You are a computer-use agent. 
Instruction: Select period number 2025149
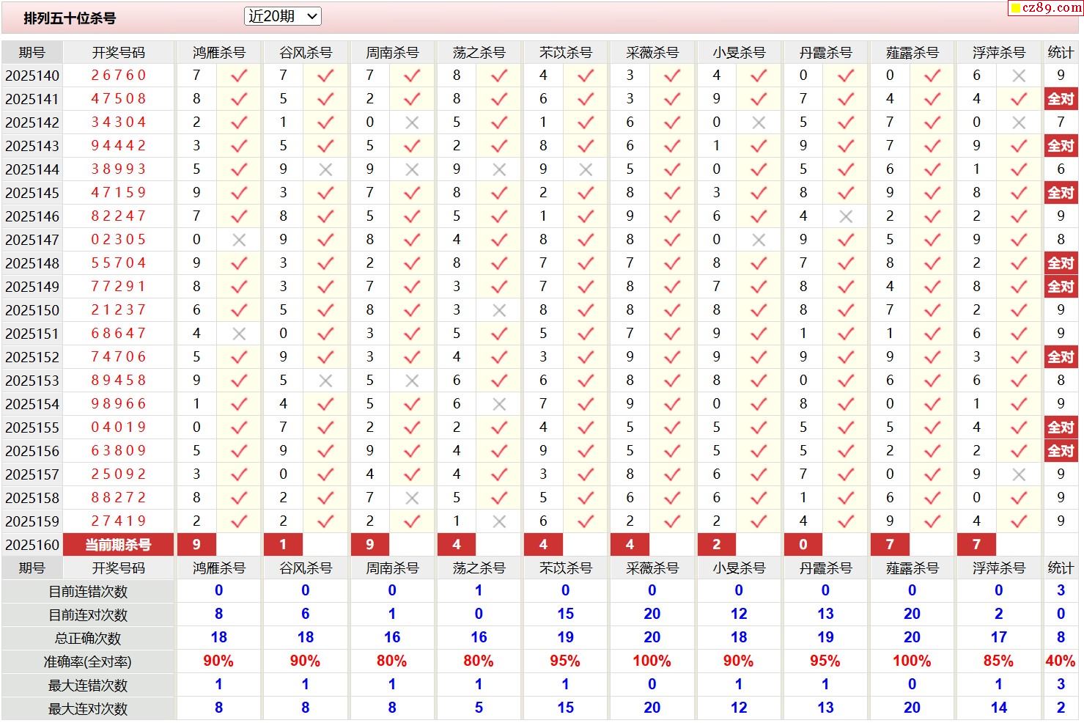coord(32,287)
